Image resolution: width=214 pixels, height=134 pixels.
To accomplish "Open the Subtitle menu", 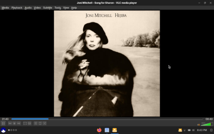I will (47, 8).
